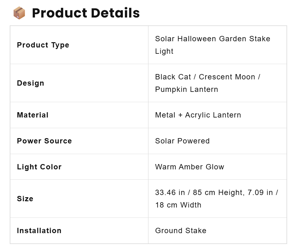Select the Material row label
The width and height of the screenshot is (290, 245).
[33, 115]
